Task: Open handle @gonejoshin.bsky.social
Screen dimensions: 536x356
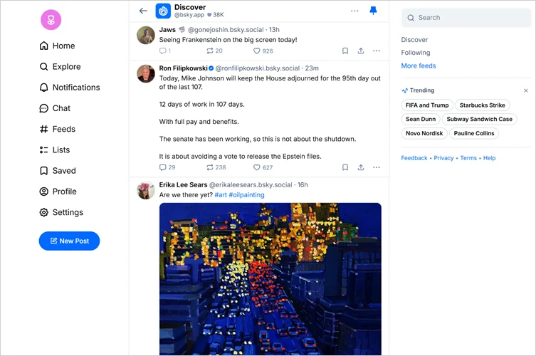Action: 226,30
